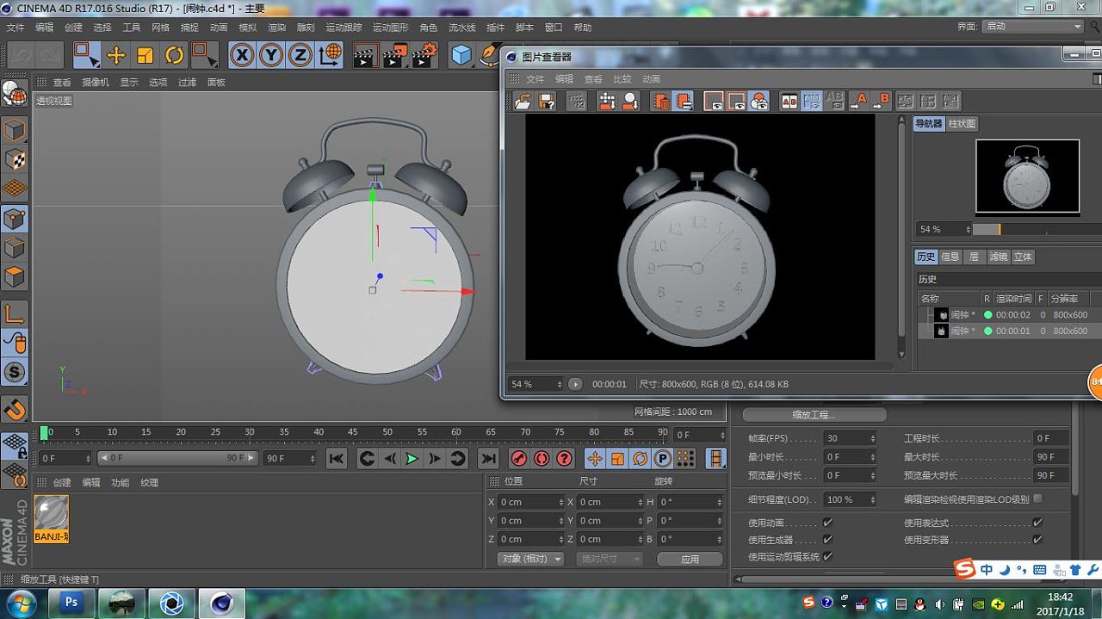Open the 54 % zoom dropdown in the status bar
1102x619 pixels.
pos(535,384)
